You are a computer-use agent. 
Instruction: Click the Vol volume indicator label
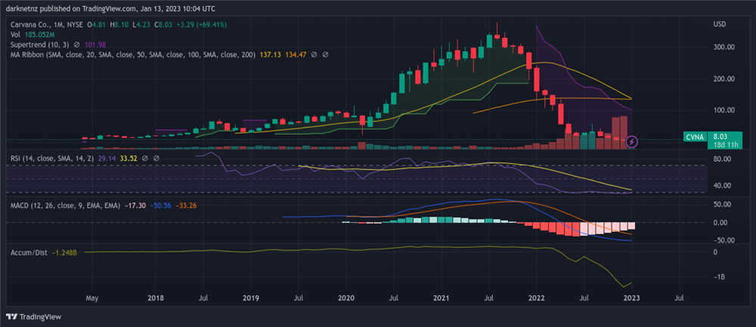pos(15,35)
